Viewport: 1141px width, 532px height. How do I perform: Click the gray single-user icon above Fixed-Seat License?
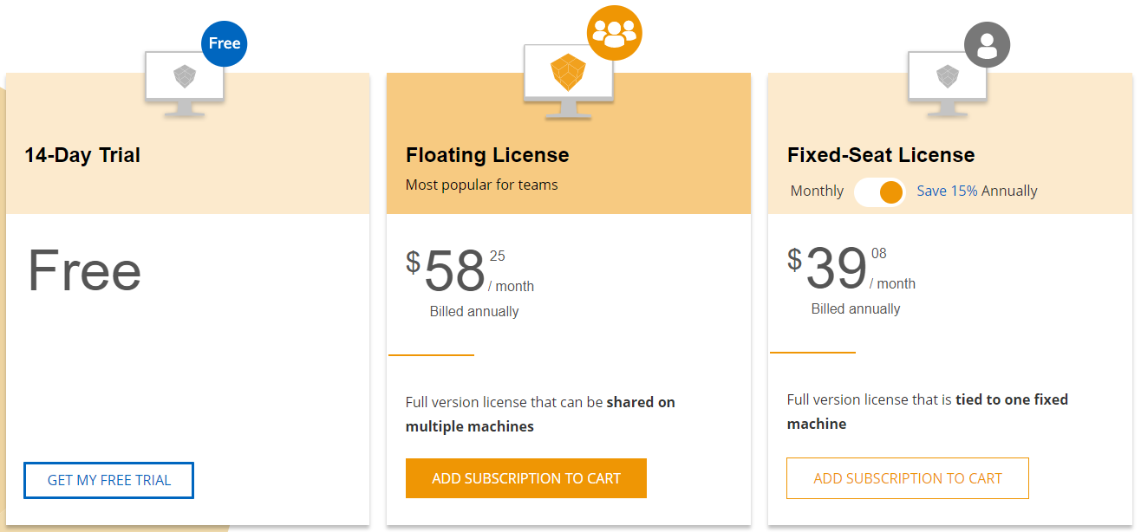(987, 44)
